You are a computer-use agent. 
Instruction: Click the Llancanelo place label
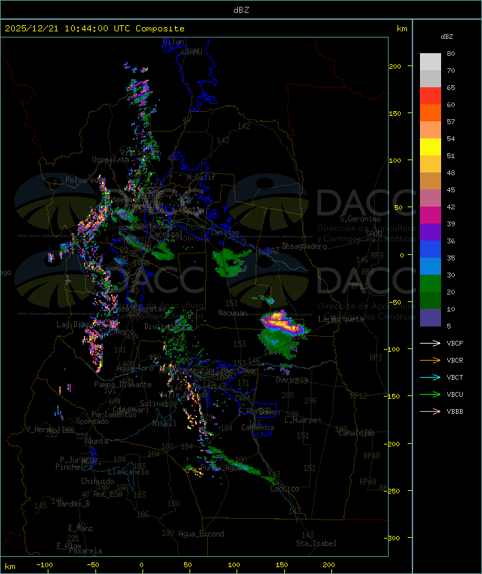coord(128,472)
